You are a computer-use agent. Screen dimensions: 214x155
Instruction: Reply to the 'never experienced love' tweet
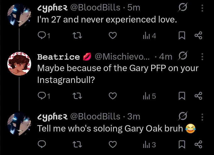point(44,35)
